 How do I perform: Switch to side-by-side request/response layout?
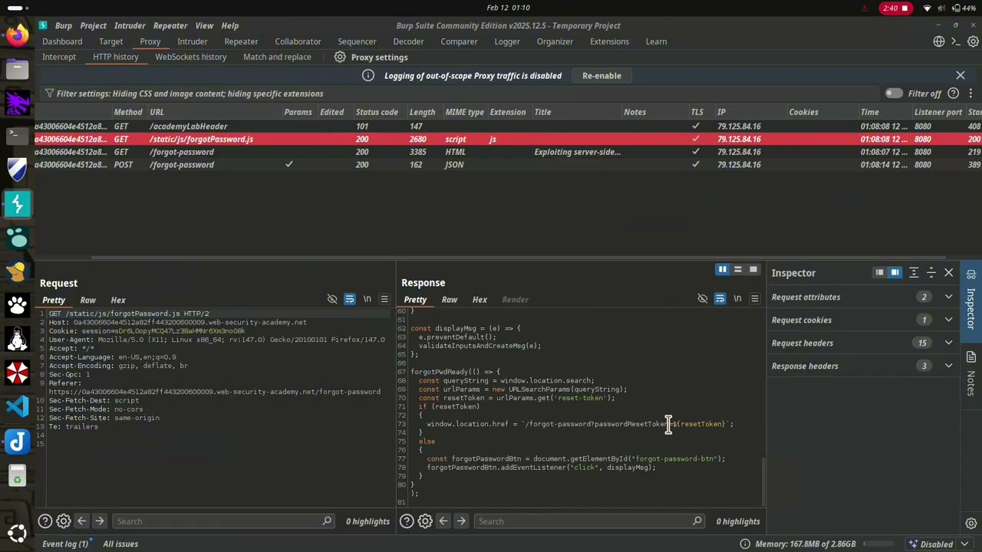(x=722, y=270)
